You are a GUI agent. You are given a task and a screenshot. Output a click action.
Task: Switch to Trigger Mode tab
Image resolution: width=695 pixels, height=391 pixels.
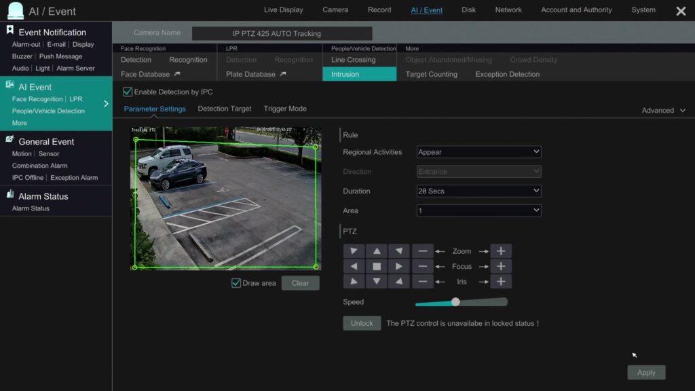(x=285, y=109)
